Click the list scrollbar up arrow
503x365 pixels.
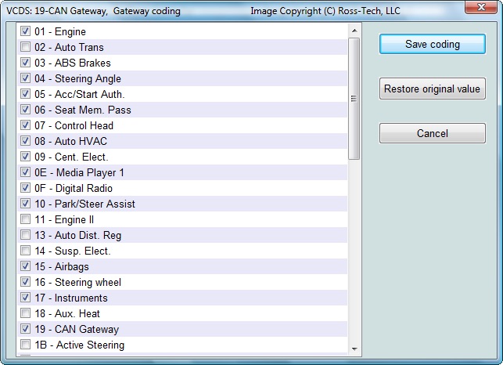[354, 31]
